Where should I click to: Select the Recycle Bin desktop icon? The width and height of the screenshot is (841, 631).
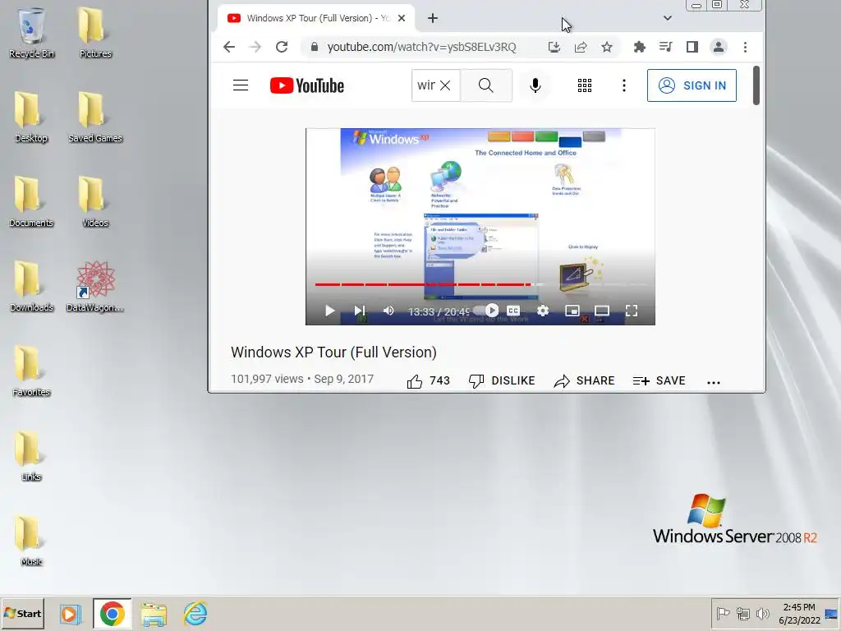click(31, 32)
